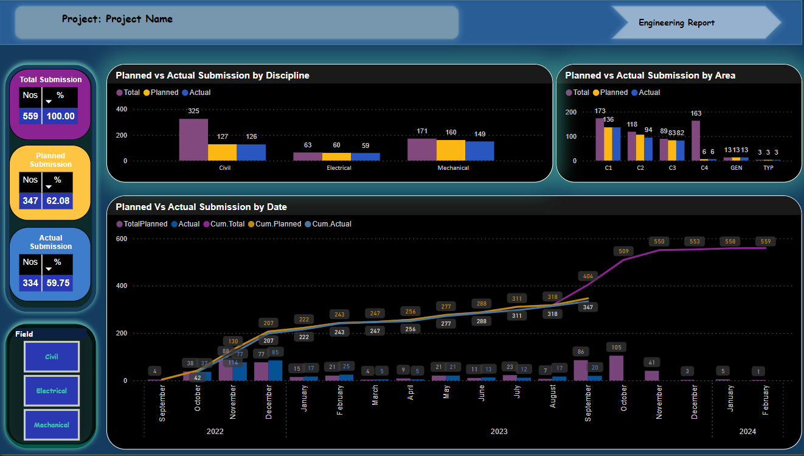This screenshot has width=804, height=456.
Task: Select the Civil Total bar showing 325
Action: 193,139
